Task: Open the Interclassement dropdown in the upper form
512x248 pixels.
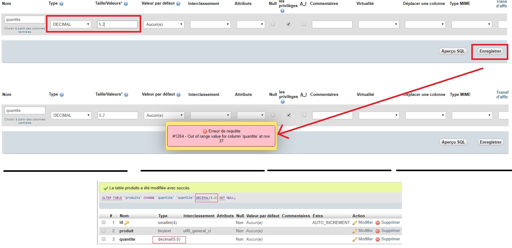Action: tap(211, 24)
